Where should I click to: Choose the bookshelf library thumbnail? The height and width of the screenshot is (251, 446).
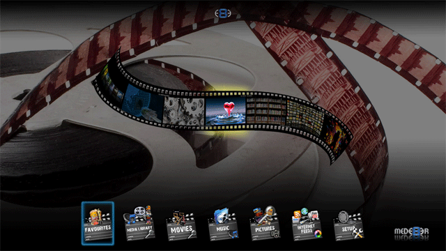[266, 112]
